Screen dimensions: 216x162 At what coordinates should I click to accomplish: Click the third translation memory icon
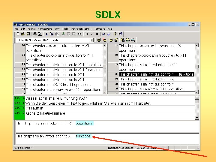pyautogui.click(x=111, y=40)
